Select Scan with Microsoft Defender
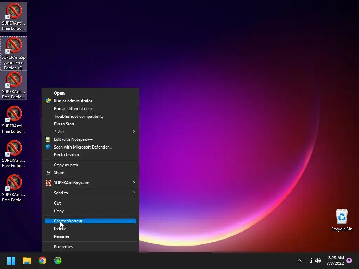Screen dimensions: 359x269 click(90, 147)
